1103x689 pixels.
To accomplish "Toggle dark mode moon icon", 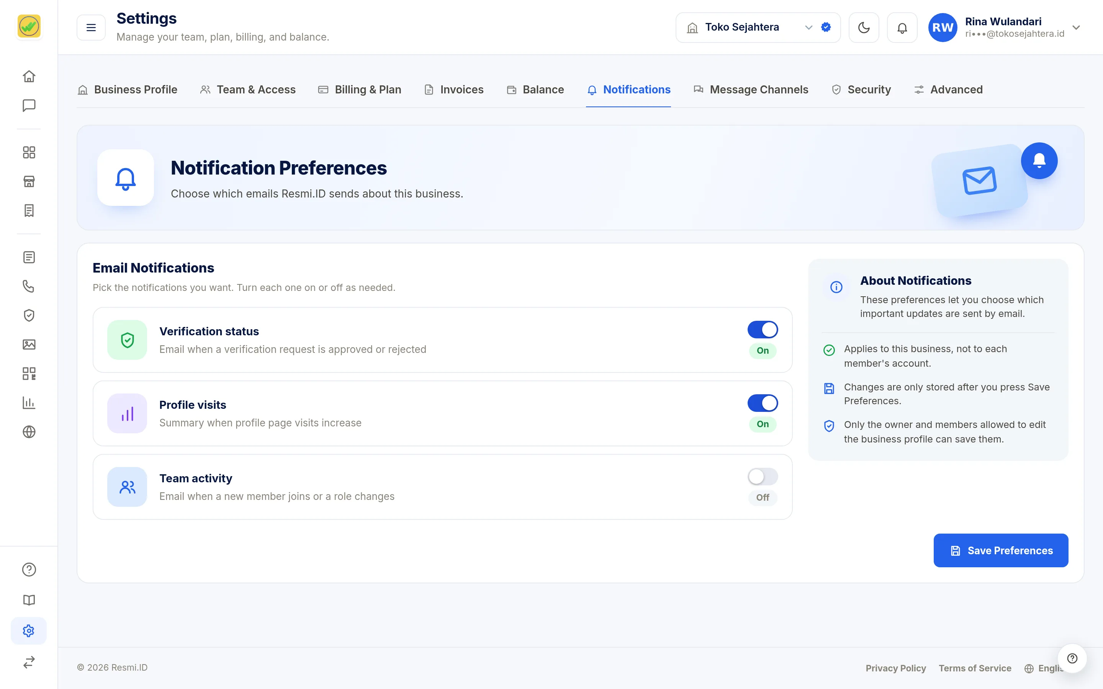I will click(x=864, y=28).
